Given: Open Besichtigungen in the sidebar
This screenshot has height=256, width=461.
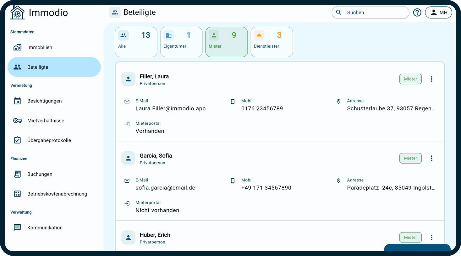Looking at the screenshot, I should click(x=54, y=101).
